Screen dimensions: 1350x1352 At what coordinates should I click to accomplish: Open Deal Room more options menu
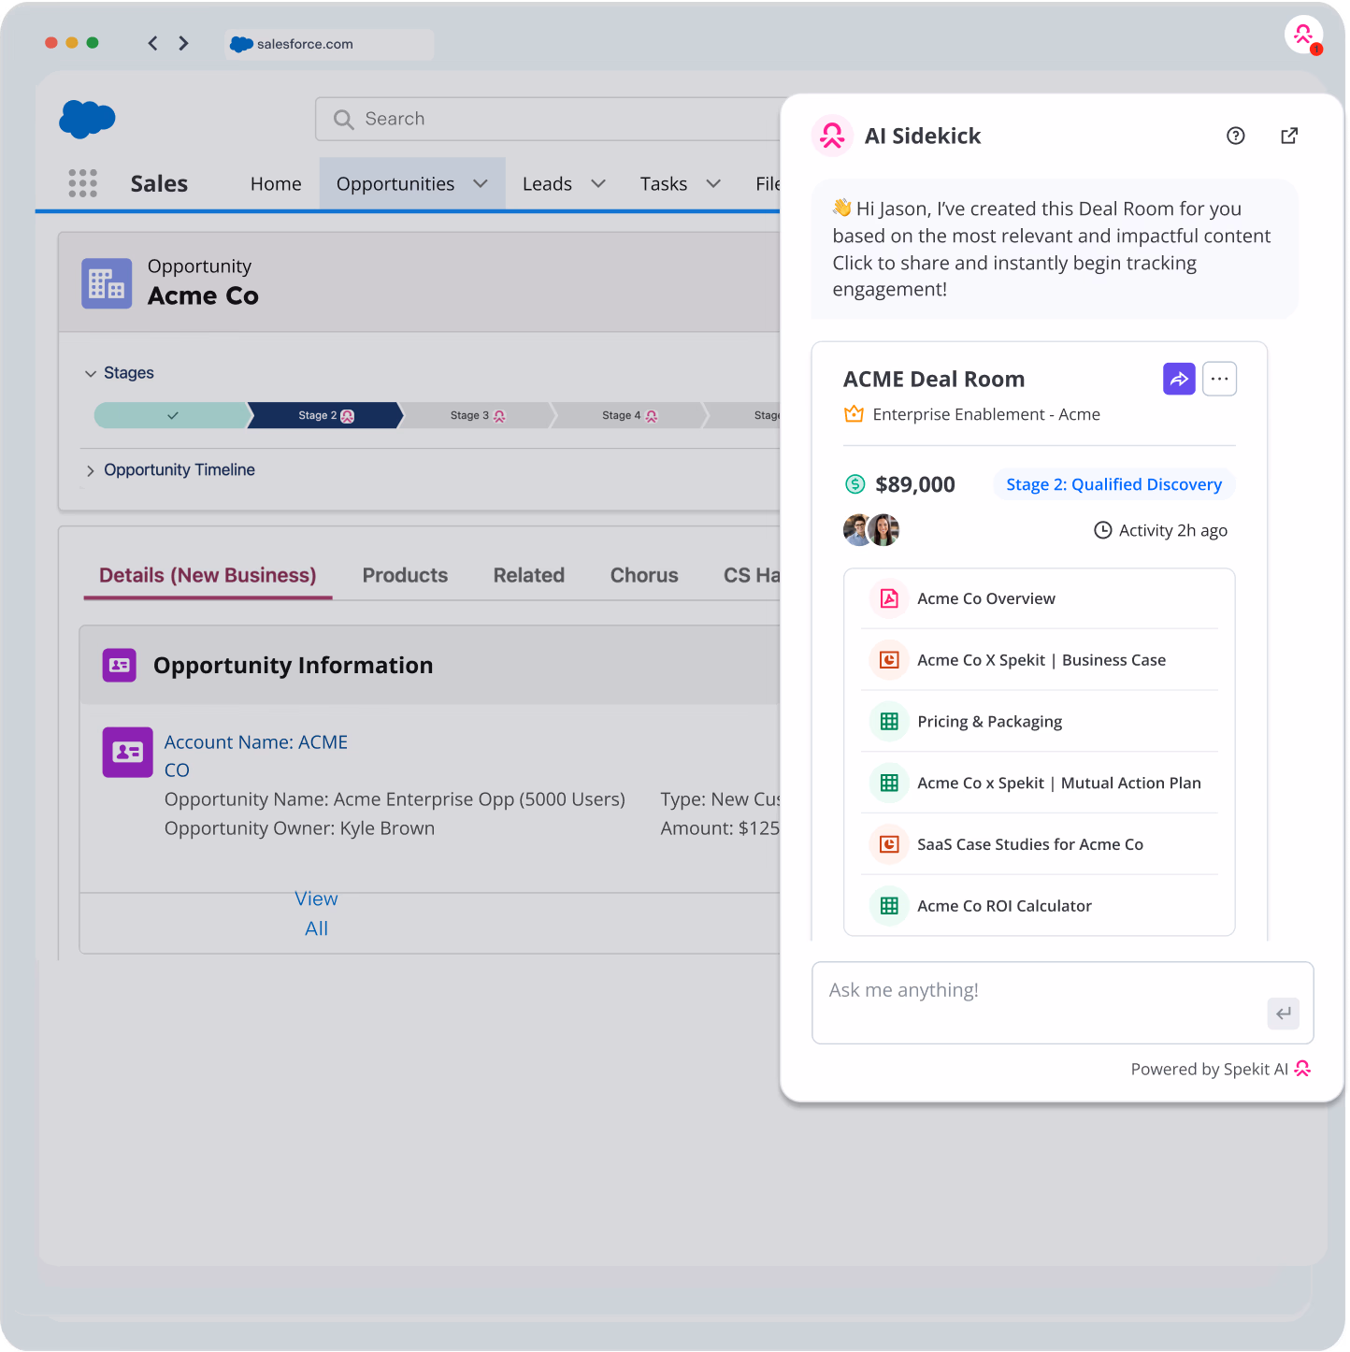click(1219, 379)
